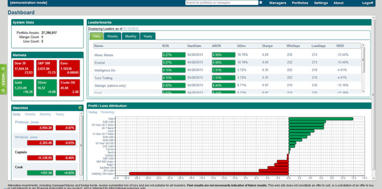Sort leaderboard by Name column

click(x=99, y=46)
